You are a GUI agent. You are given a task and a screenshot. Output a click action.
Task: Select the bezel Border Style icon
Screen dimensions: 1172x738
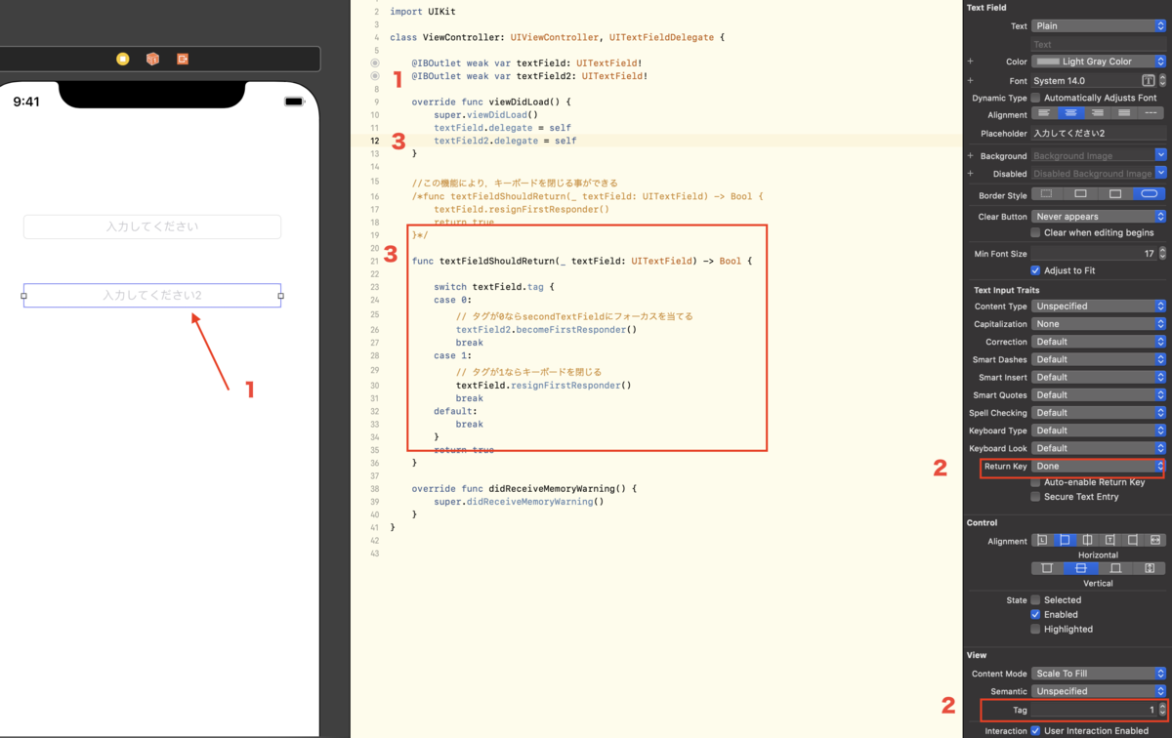point(1115,194)
